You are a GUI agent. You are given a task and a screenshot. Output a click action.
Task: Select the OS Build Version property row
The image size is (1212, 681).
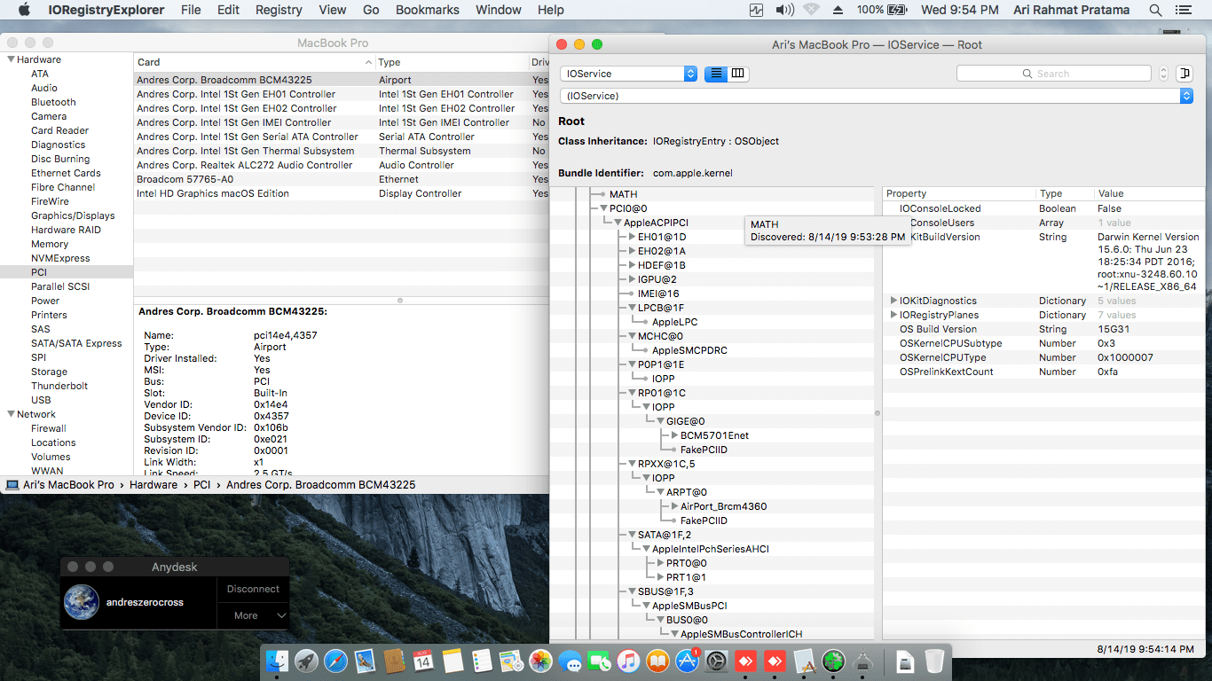click(1043, 329)
